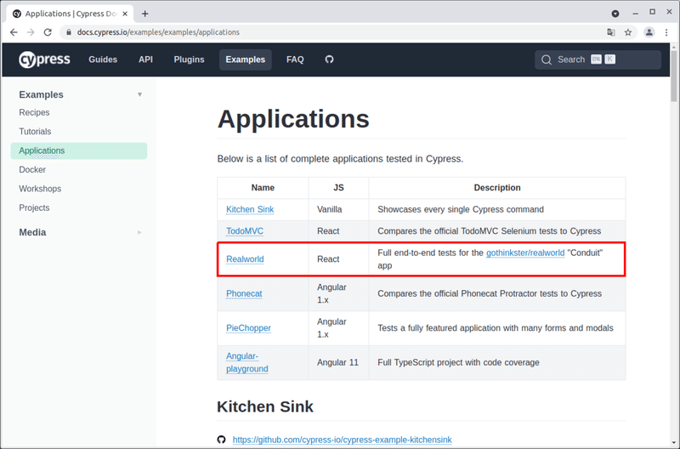Click "Showcases every single Cypress command" text

[x=461, y=209]
